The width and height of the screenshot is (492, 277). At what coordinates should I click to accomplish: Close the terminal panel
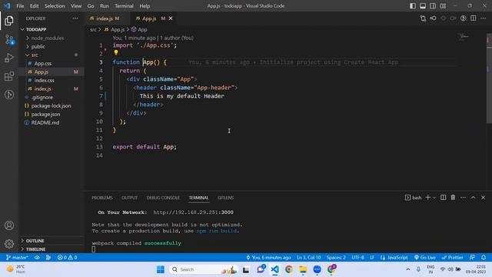pos(484,198)
